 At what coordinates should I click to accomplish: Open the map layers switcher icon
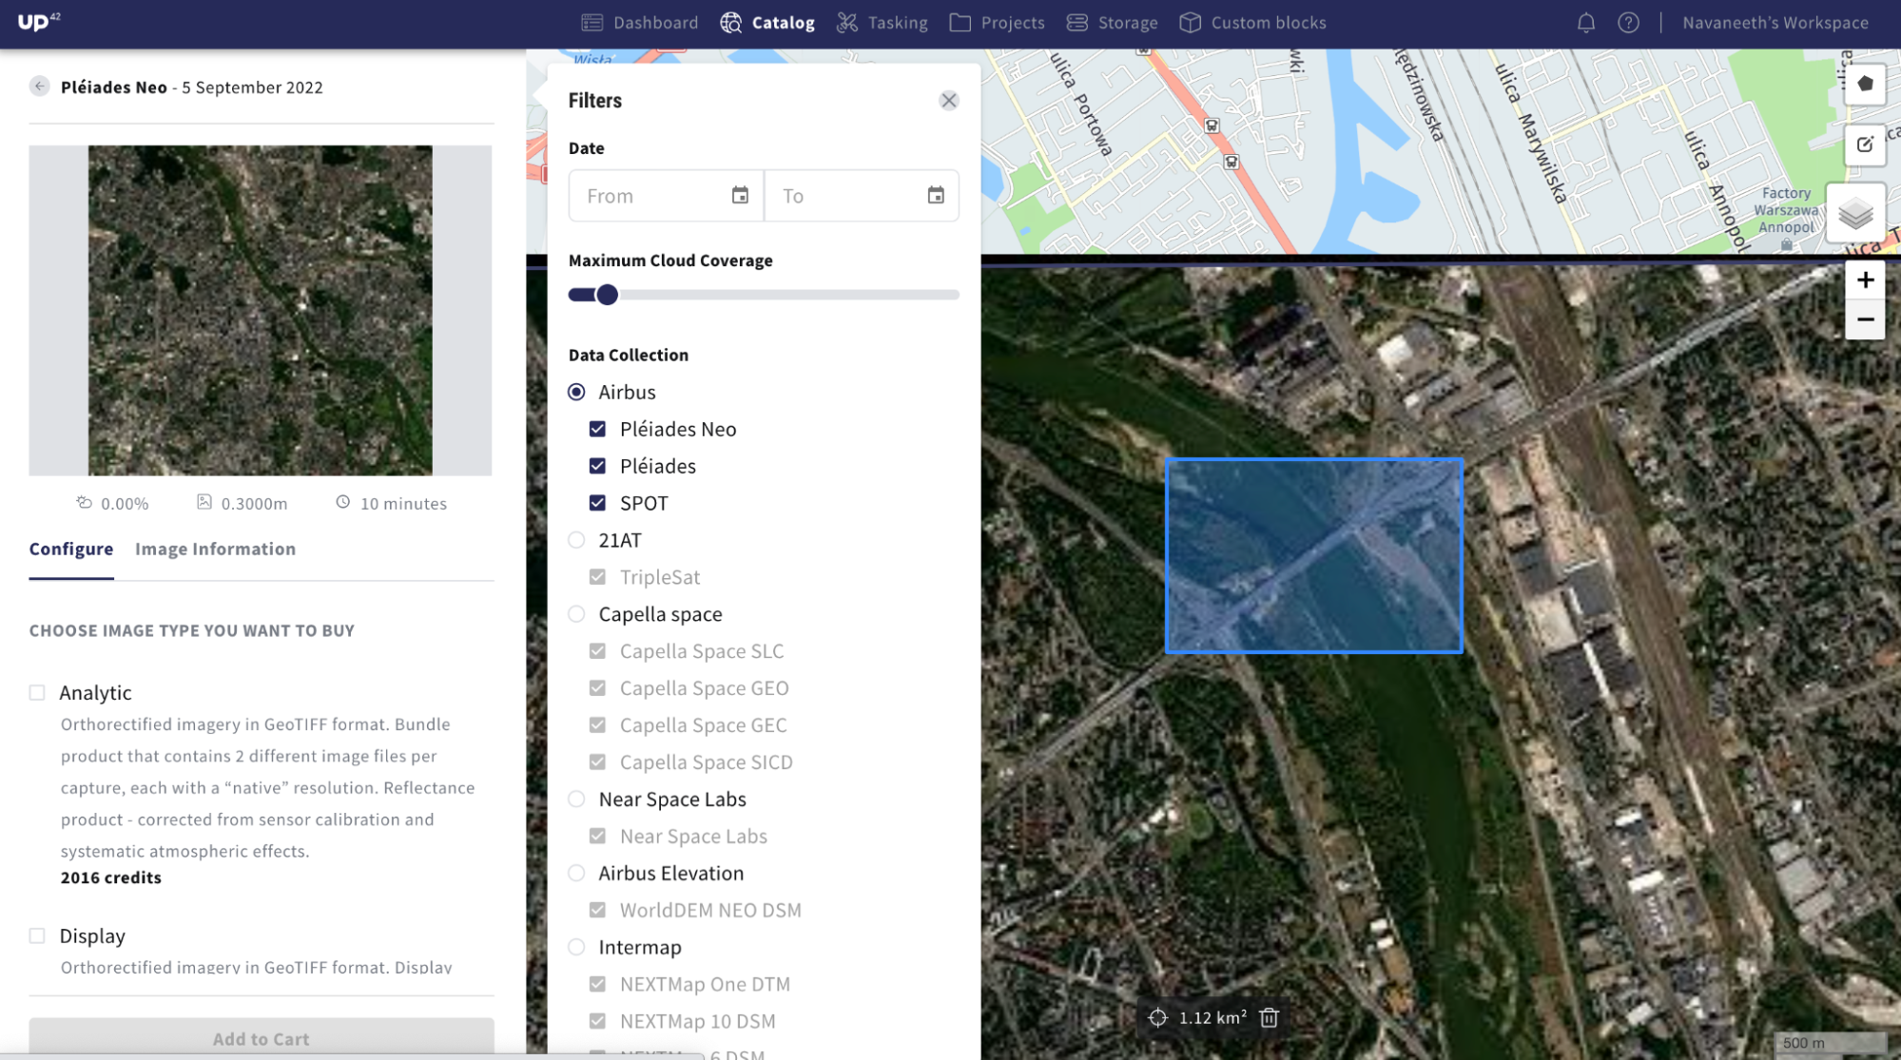1855,214
